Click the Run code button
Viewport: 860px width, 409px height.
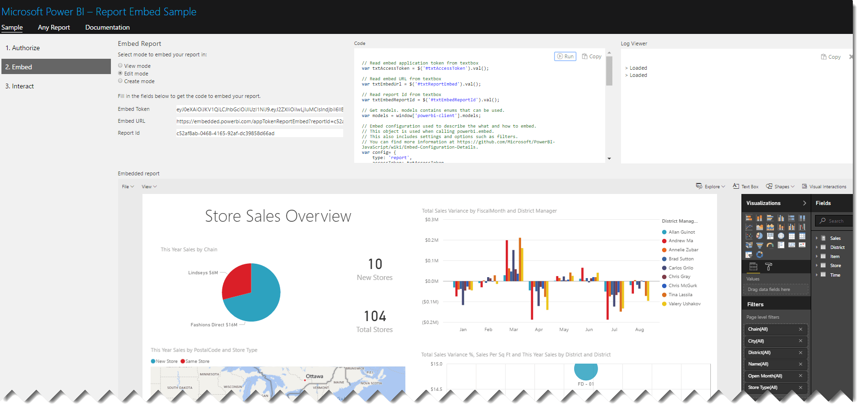pos(565,56)
